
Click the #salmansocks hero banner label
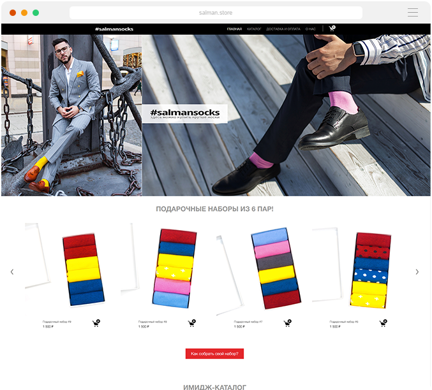[x=184, y=113]
